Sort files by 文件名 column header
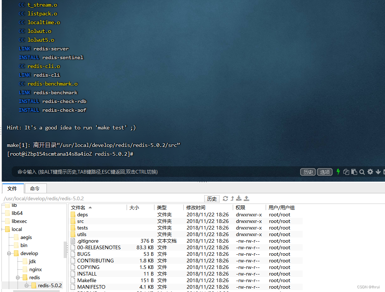The height and width of the screenshot is (292, 385). (x=78, y=208)
